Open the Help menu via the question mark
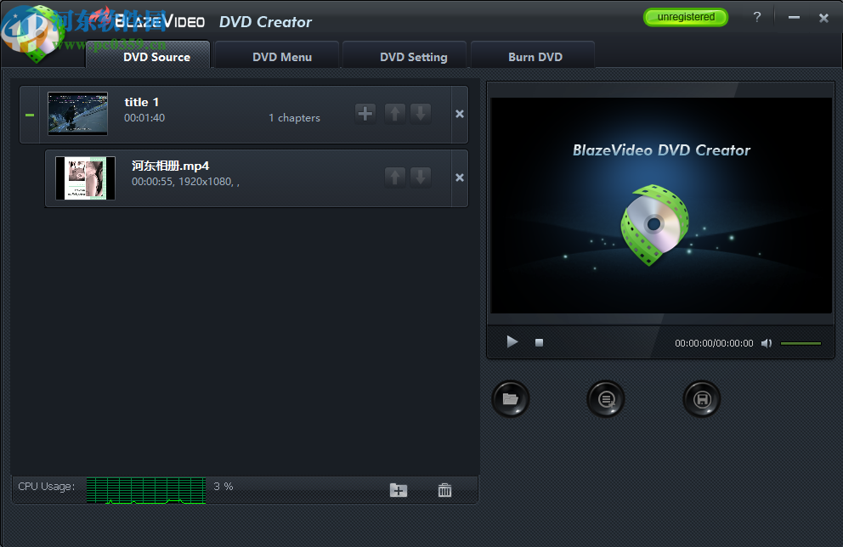Screen dimensions: 843x547 pyautogui.click(x=756, y=17)
